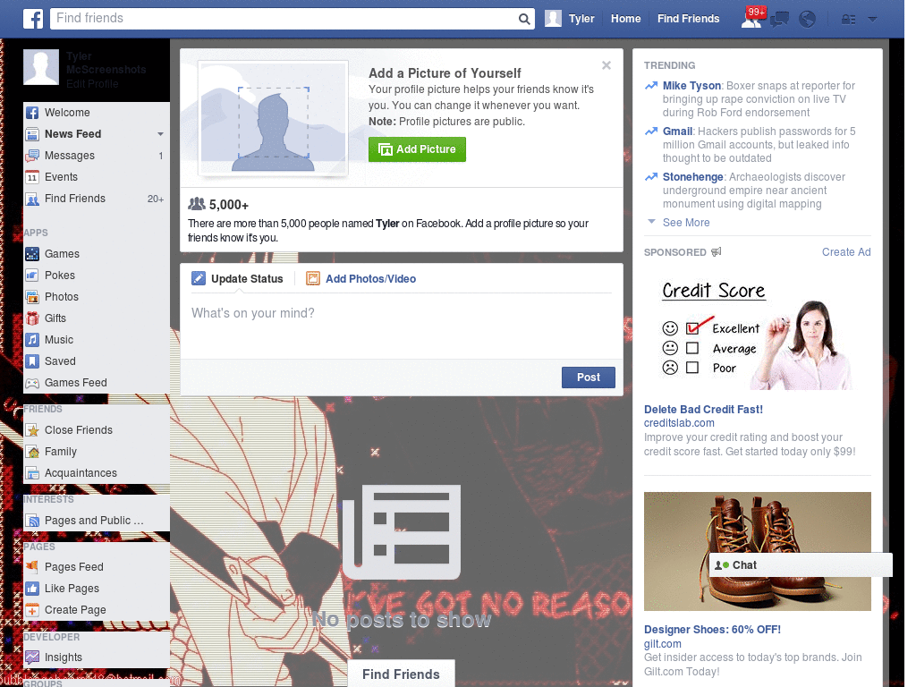
Task: Click the Messages icon in sidebar
Action: pyautogui.click(x=32, y=156)
